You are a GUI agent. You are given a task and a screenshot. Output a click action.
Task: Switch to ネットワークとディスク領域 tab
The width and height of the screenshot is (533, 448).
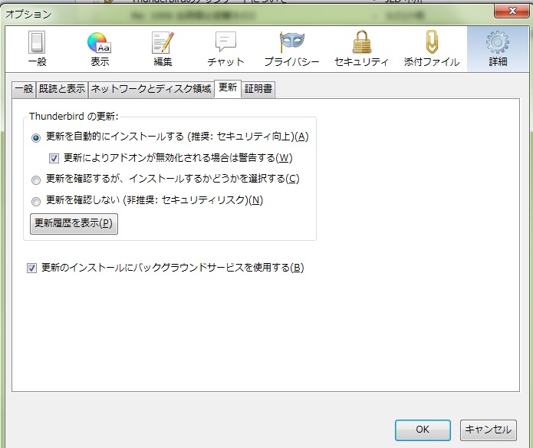(150, 89)
